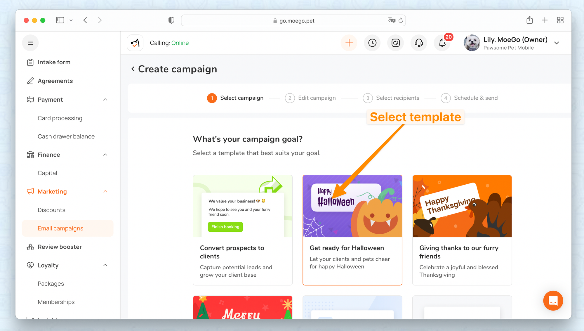Click the MoeGo logo icon
The image size is (584, 331).
pyautogui.click(x=135, y=43)
